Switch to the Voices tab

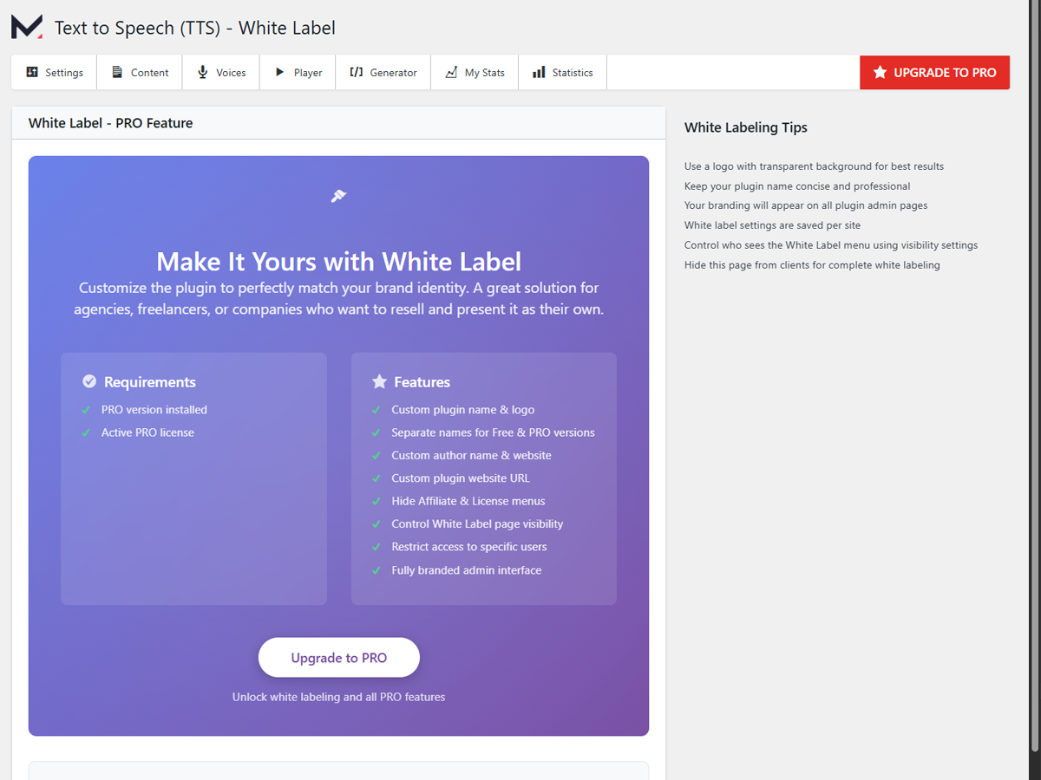point(221,72)
